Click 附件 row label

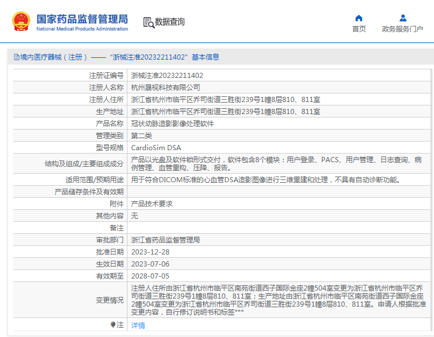[117, 204]
